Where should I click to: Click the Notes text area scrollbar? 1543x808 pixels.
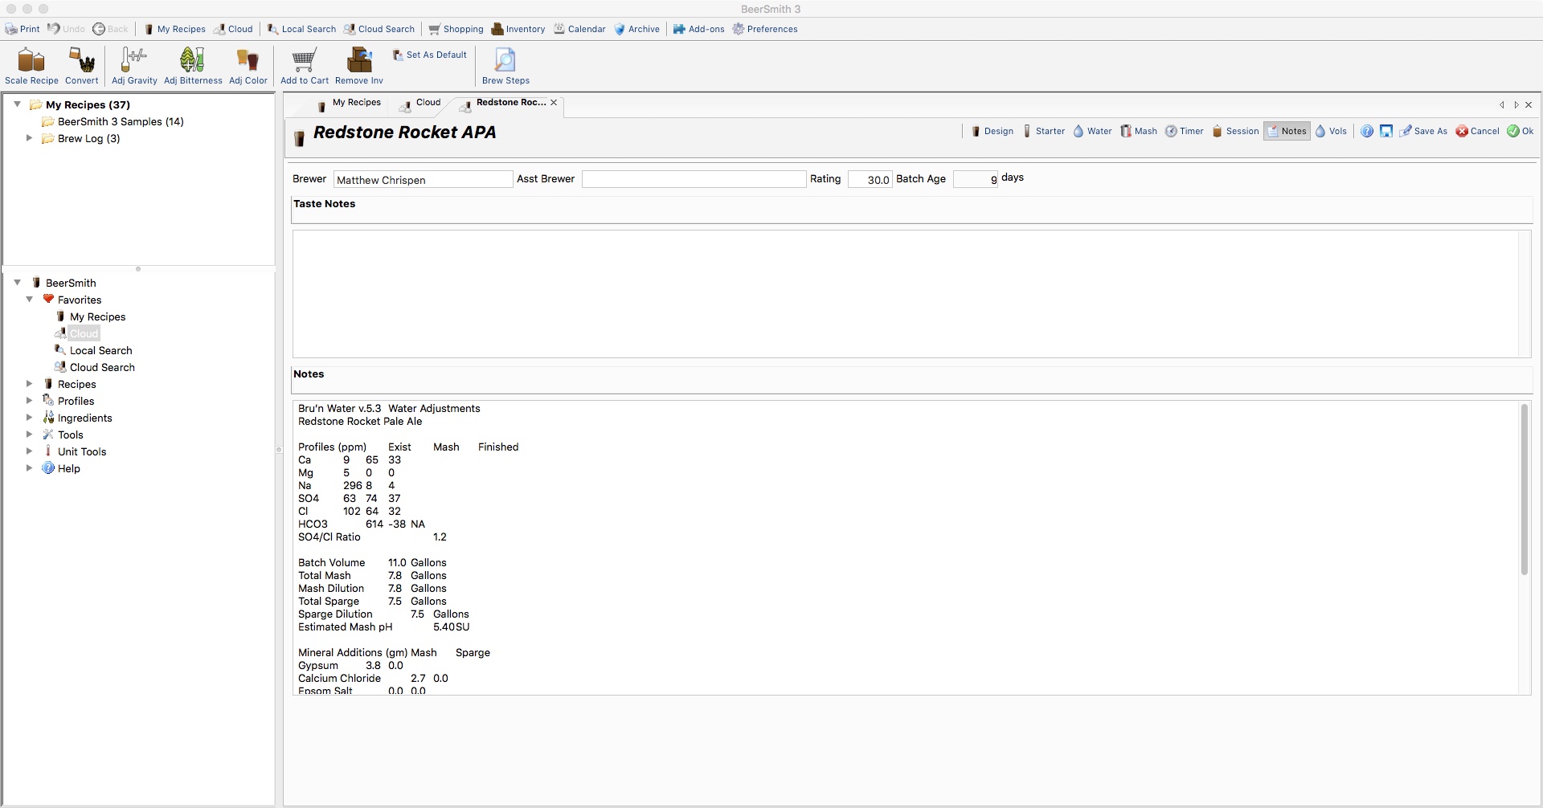pos(1524,490)
